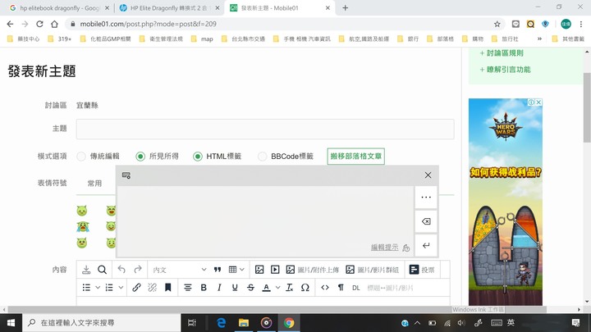Select the HTML標籤 mode radio
Image resolution: width=591 pixels, height=332 pixels.
(198, 157)
